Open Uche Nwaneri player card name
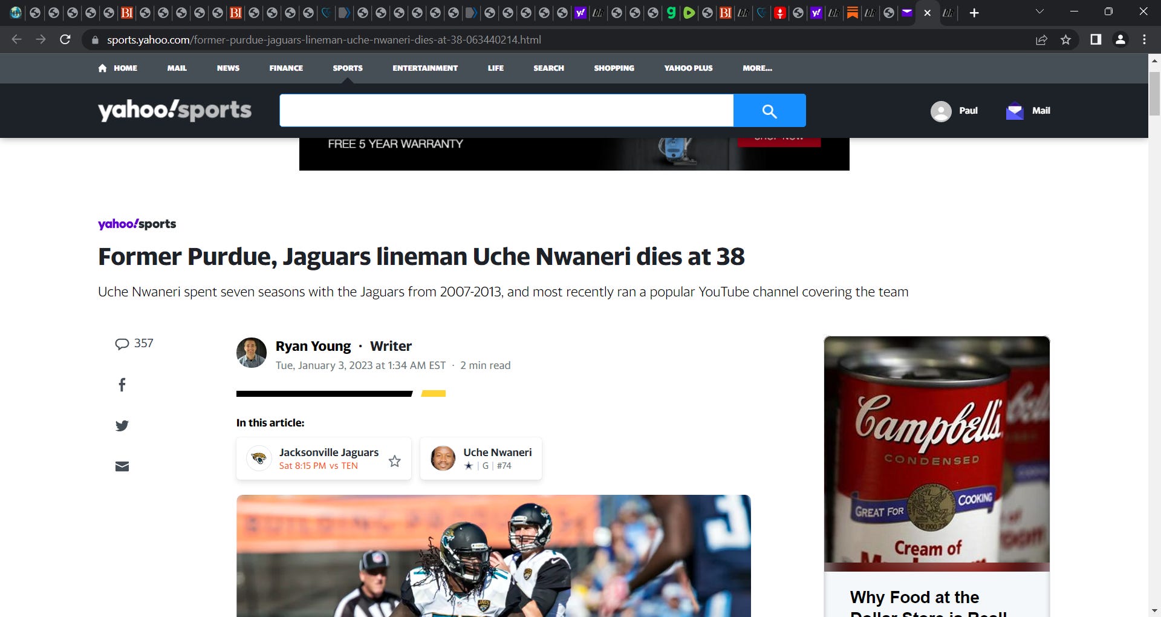The width and height of the screenshot is (1161, 617). [498, 452]
